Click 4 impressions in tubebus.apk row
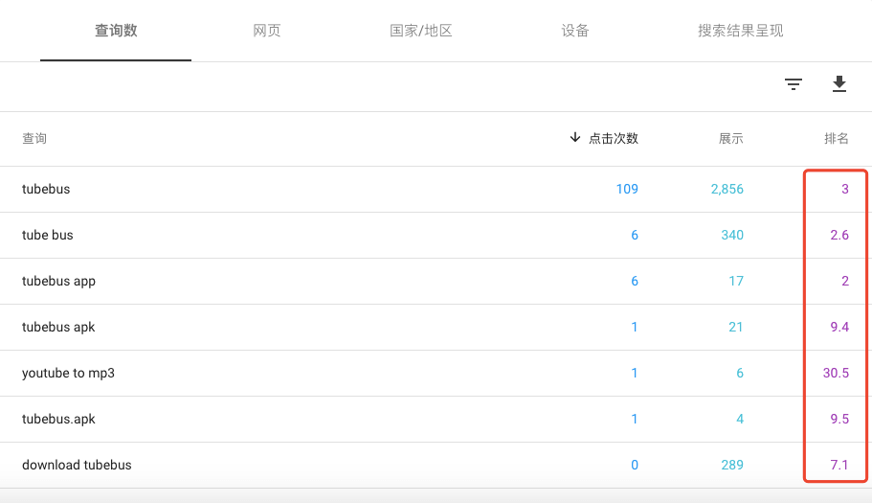The height and width of the screenshot is (503, 872). pyautogui.click(x=740, y=419)
